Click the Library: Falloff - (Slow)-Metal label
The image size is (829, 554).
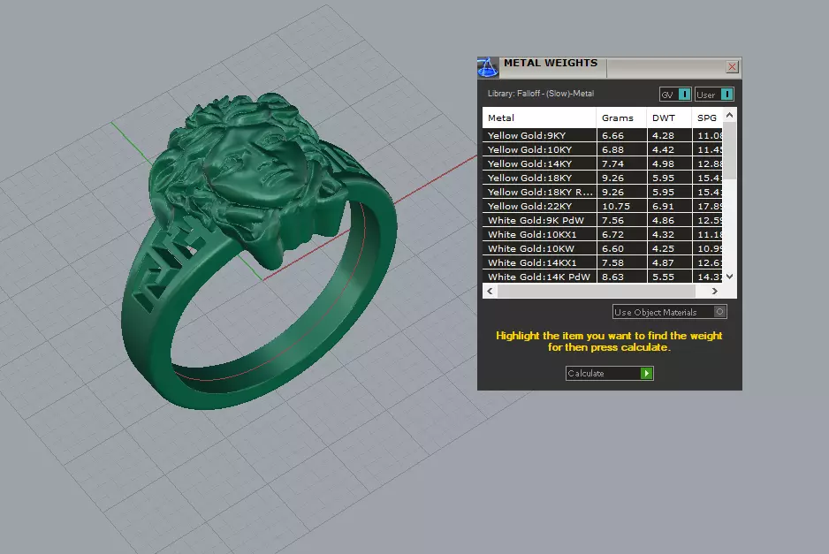[540, 94]
